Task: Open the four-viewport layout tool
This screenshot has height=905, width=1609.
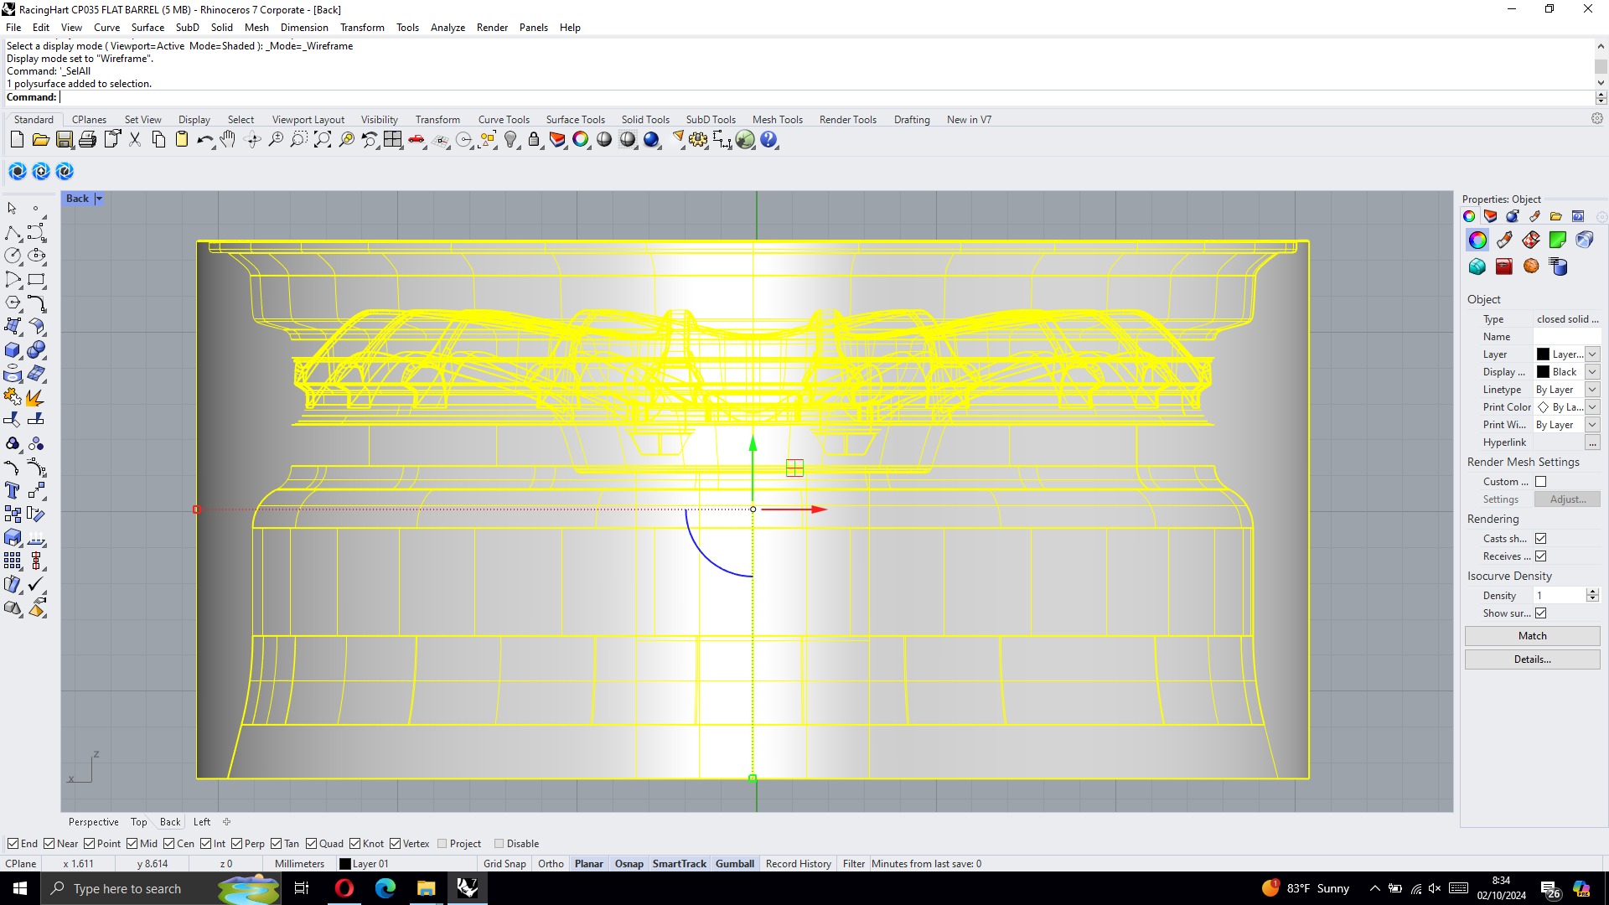Action: point(393,140)
